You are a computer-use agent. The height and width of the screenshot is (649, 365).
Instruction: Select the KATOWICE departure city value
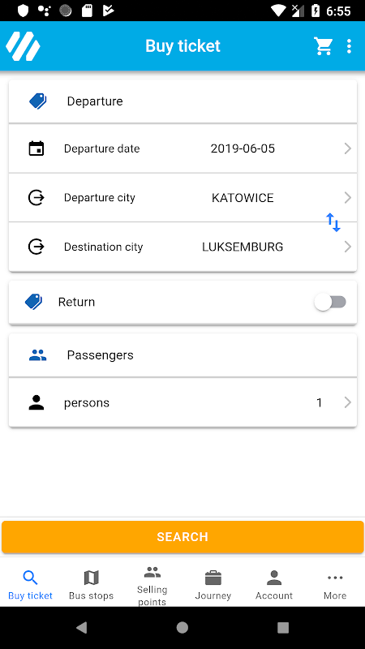(x=243, y=198)
